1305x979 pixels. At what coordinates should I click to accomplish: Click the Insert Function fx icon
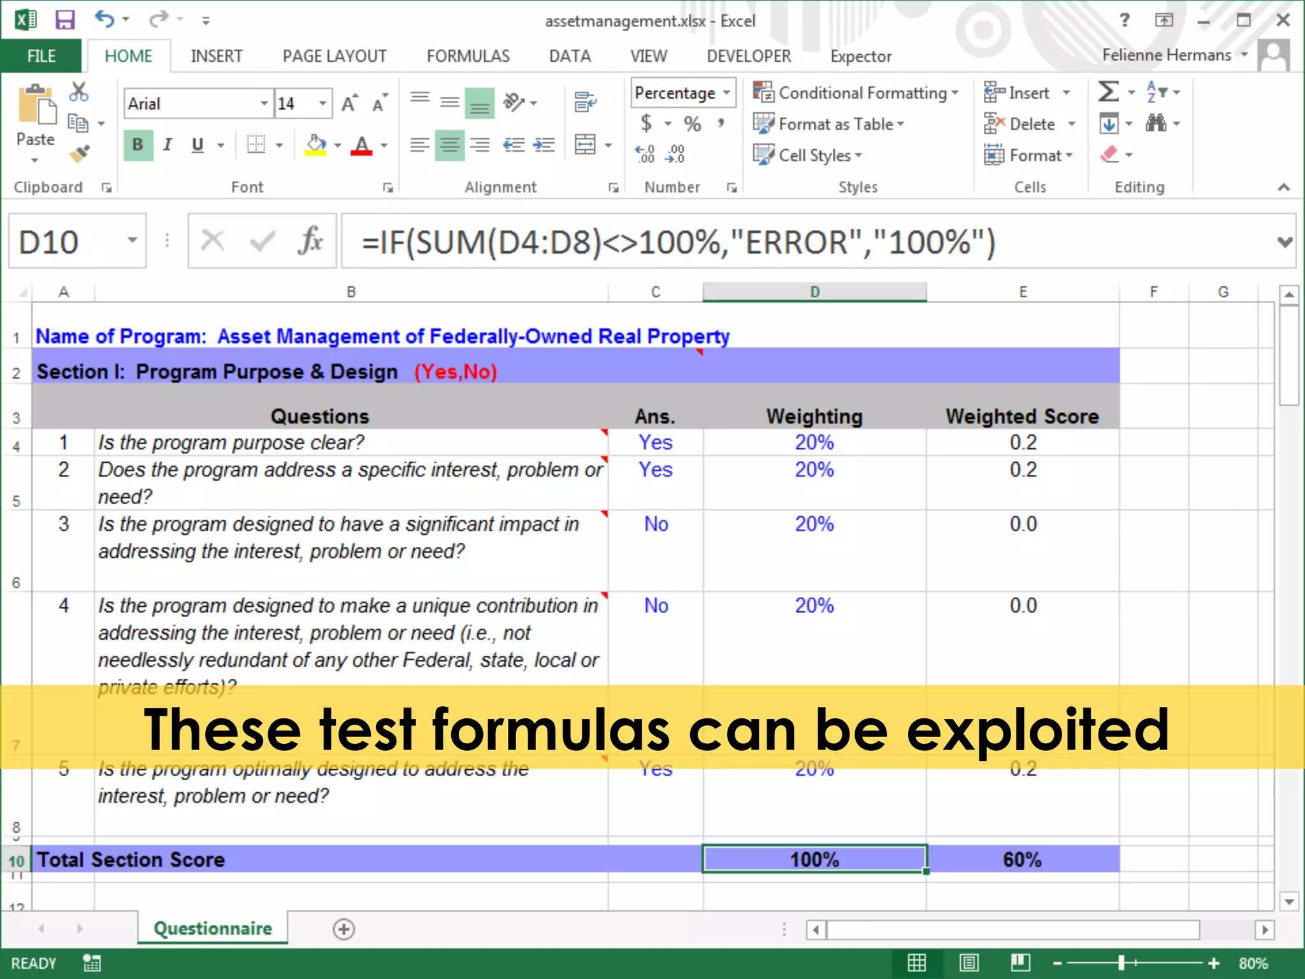tap(310, 242)
